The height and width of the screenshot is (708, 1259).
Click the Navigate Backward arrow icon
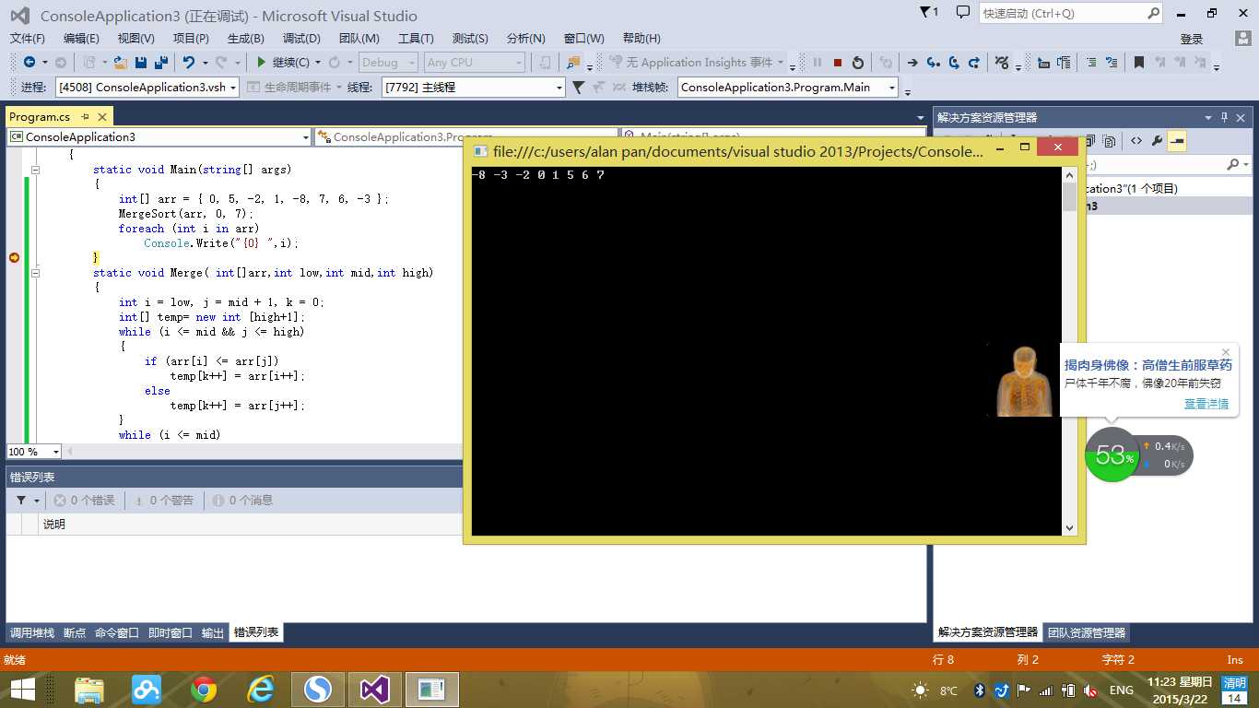click(29, 62)
